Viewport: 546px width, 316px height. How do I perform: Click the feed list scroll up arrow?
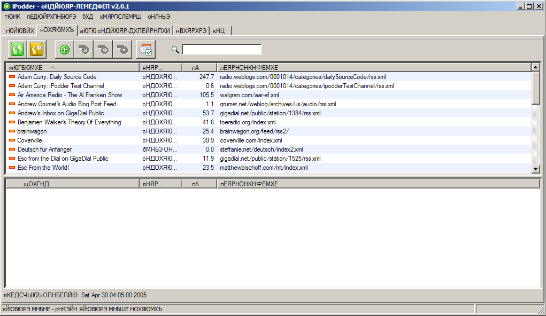pos(535,67)
